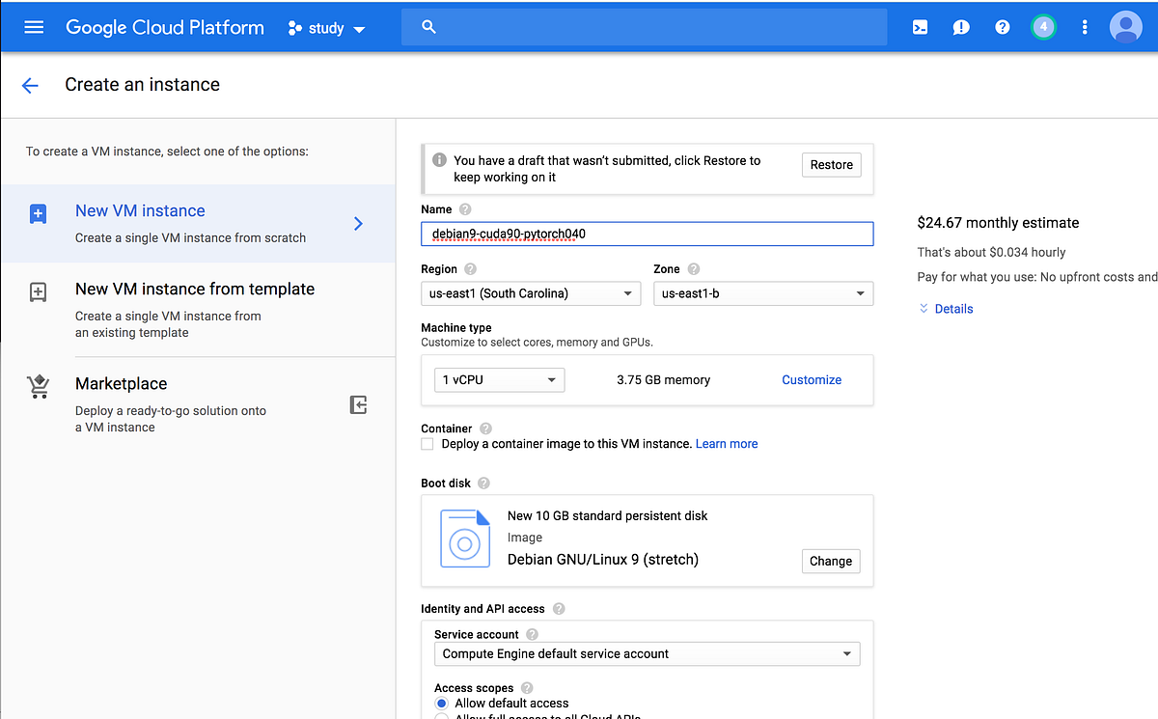The image size is (1158, 719).
Task: Open the send feedback icon
Action: click(960, 26)
